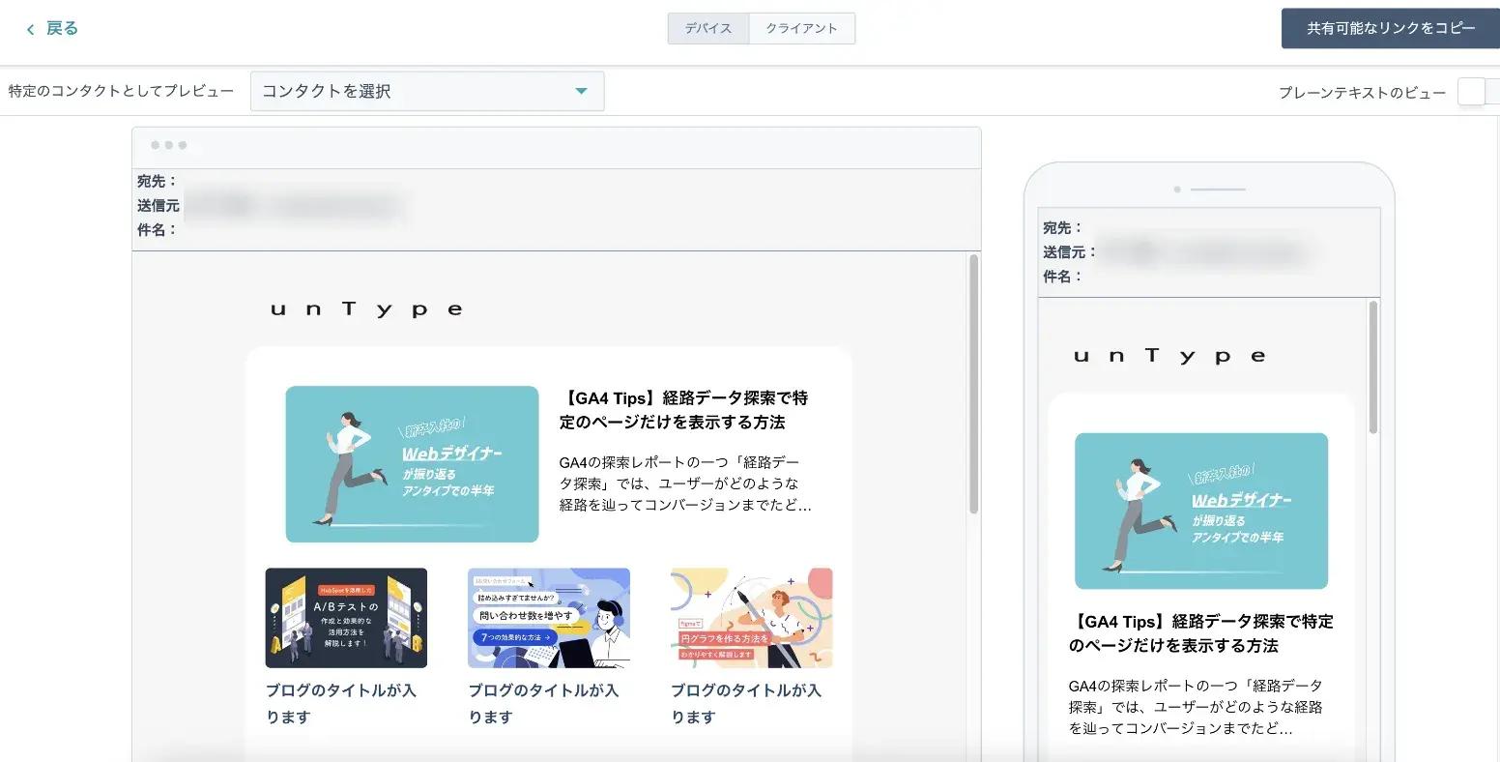Click blog title under the A/Bテスト thumbnail
The width and height of the screenshot is (1500, 762).
pos(341,704)
